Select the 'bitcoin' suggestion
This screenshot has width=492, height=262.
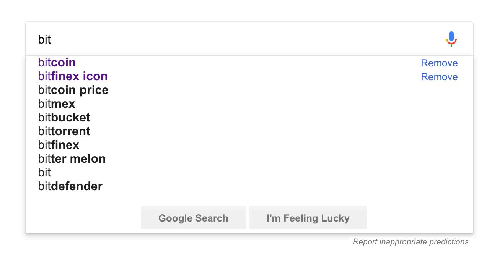pos(57,63)
